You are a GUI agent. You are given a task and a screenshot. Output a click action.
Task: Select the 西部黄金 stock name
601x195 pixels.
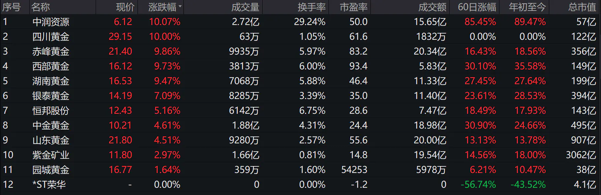pos(51,66)
